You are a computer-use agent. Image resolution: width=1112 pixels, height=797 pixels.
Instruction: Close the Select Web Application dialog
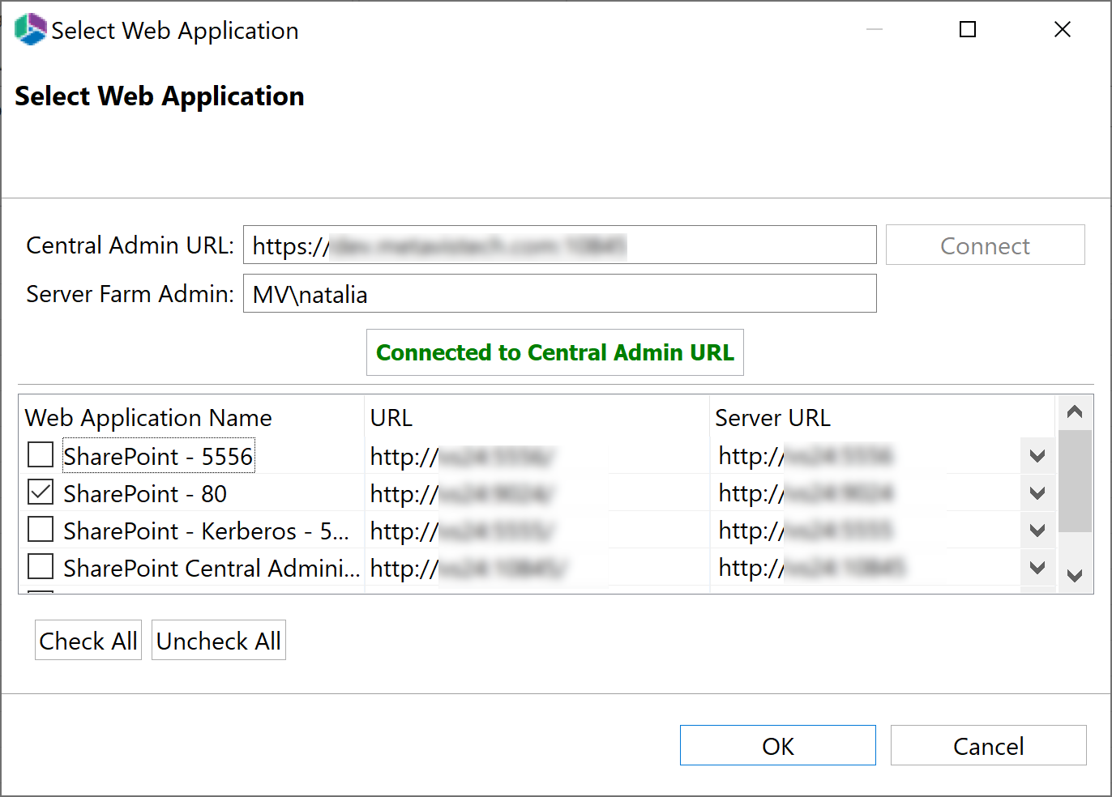(1062, 30)
